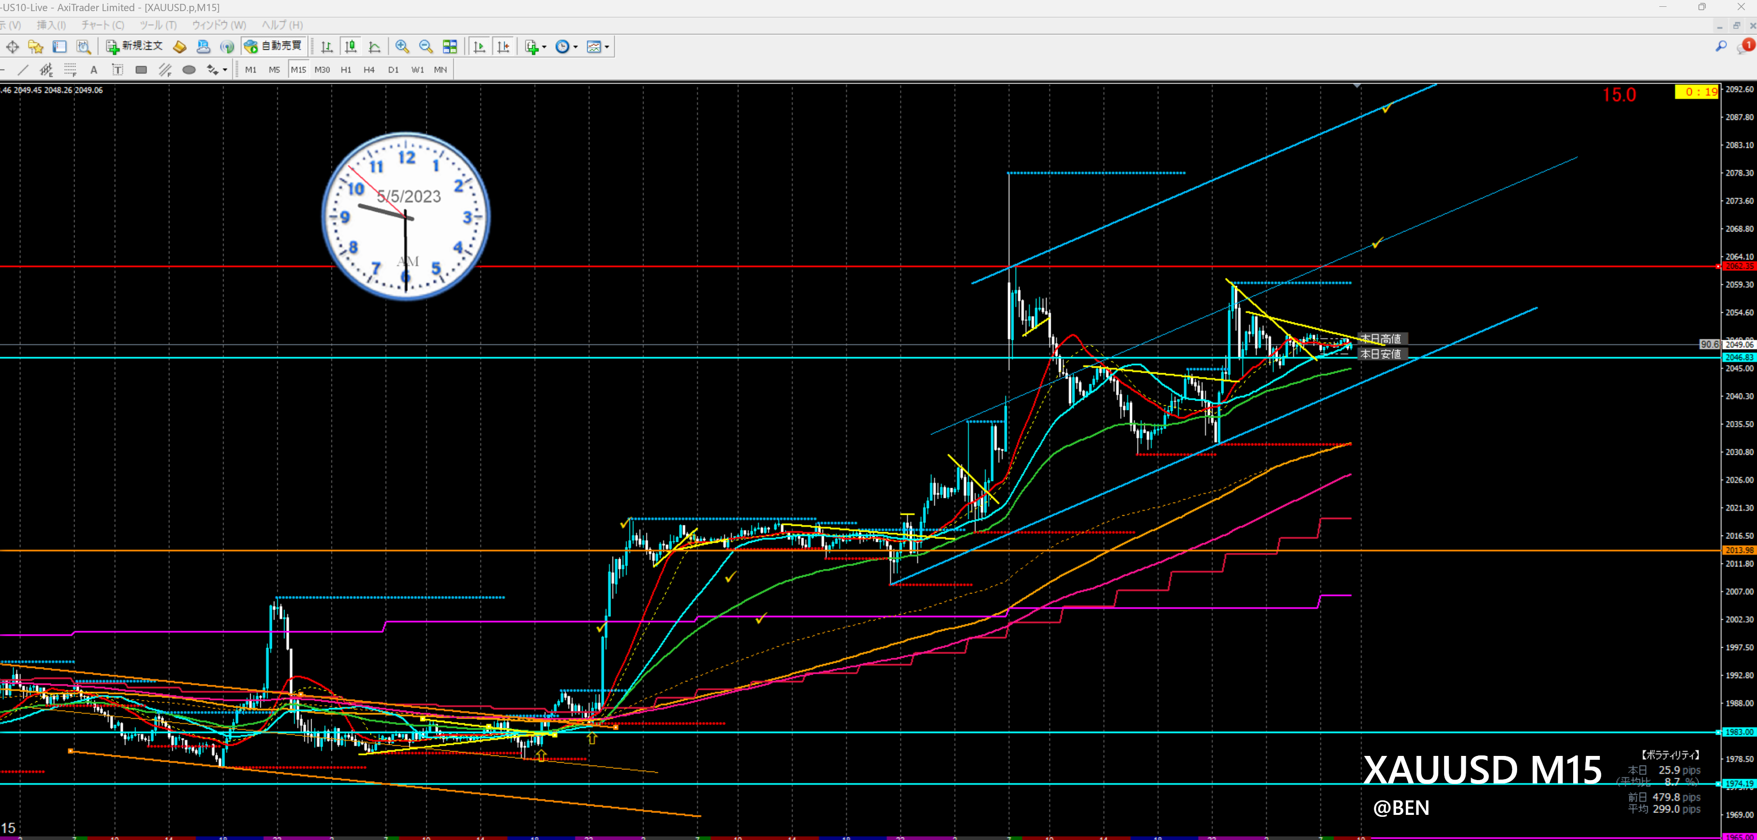Click the zoom in magnifier icon
This screenshot has height=840, width=1757.
coord(402,47)
